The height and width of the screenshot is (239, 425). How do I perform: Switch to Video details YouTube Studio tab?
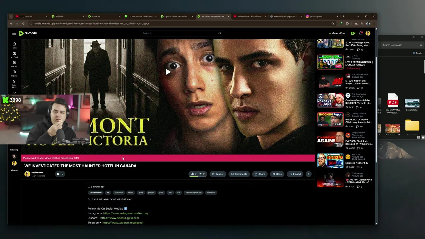point(249,16)
